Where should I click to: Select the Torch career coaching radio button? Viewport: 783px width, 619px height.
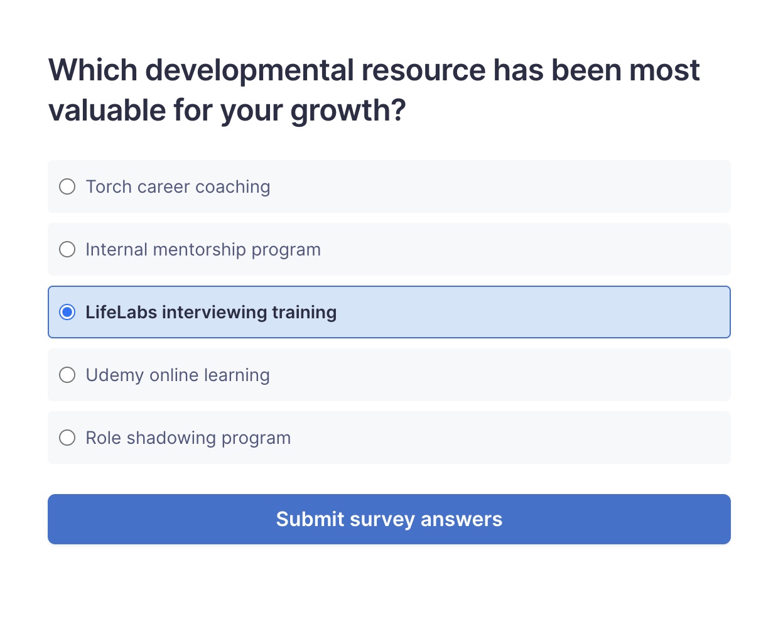pos(67,186)
